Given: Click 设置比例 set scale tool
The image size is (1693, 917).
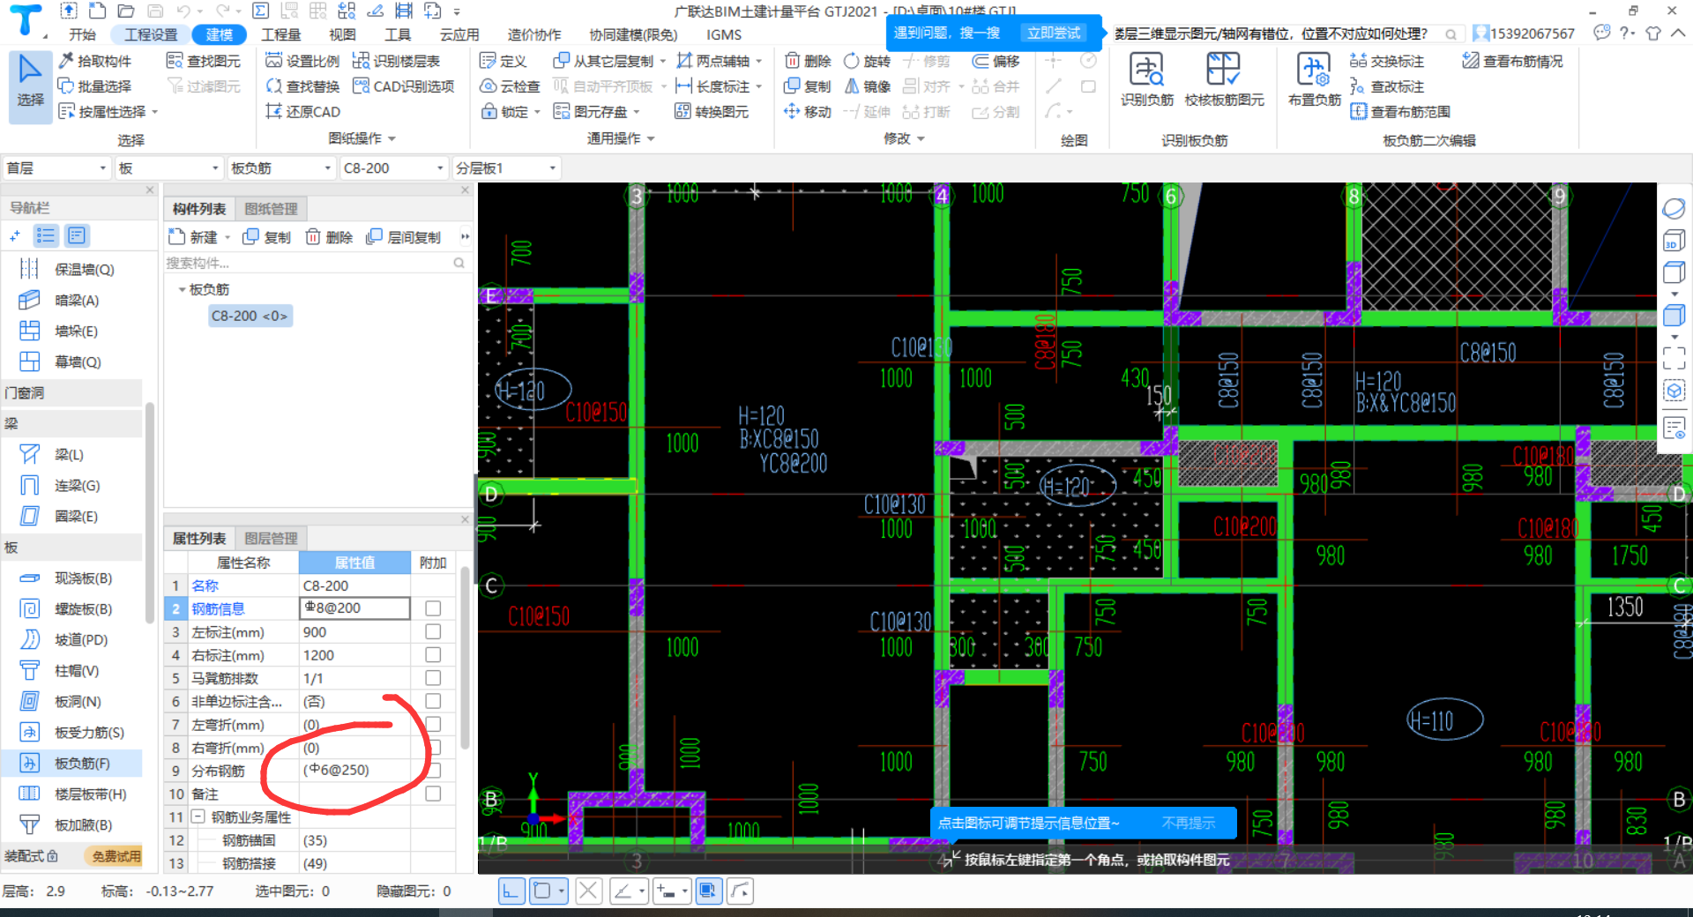Looking at the screenshot, I should pyautogui.click(x=302, y=61).
